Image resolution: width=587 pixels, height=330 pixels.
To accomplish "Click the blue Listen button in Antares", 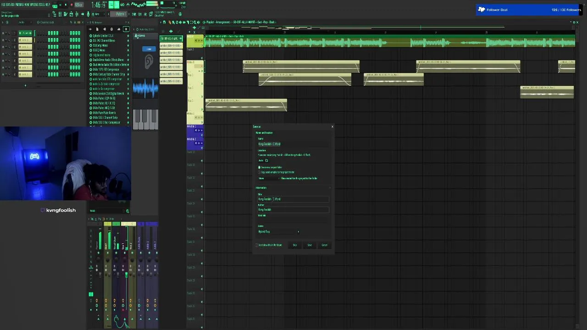I will click(x=149, y=49).
